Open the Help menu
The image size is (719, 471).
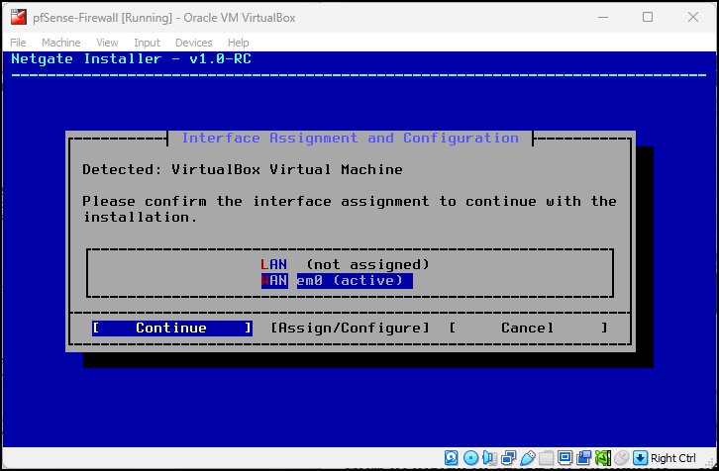tap(239, 43)
